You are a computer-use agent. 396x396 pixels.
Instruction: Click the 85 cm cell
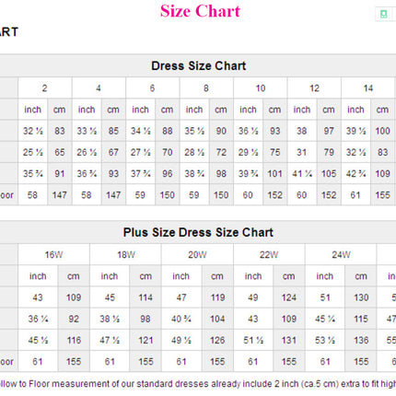point(113,131)
